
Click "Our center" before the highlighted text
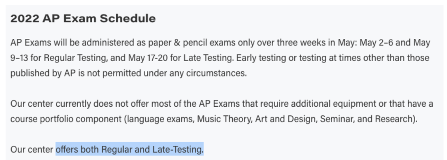(31, 150)
